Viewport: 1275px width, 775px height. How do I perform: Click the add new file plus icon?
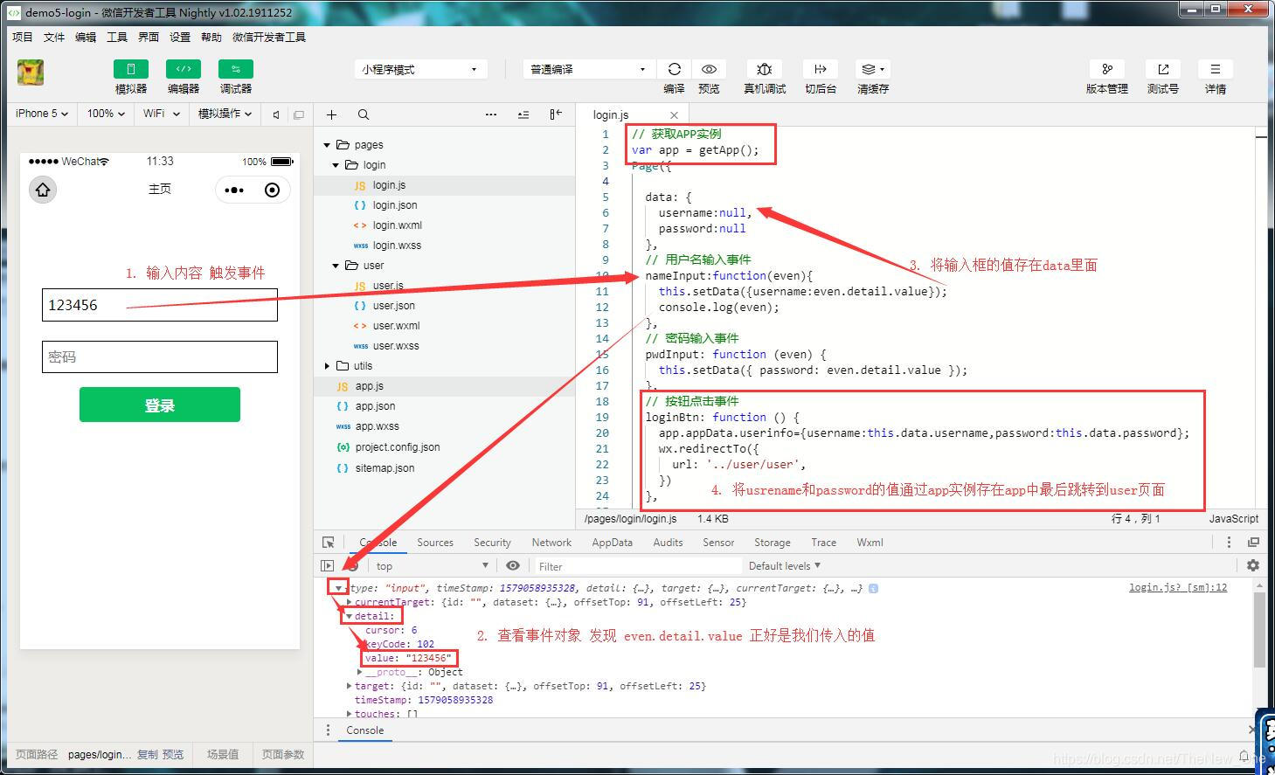tap(332, 114)
